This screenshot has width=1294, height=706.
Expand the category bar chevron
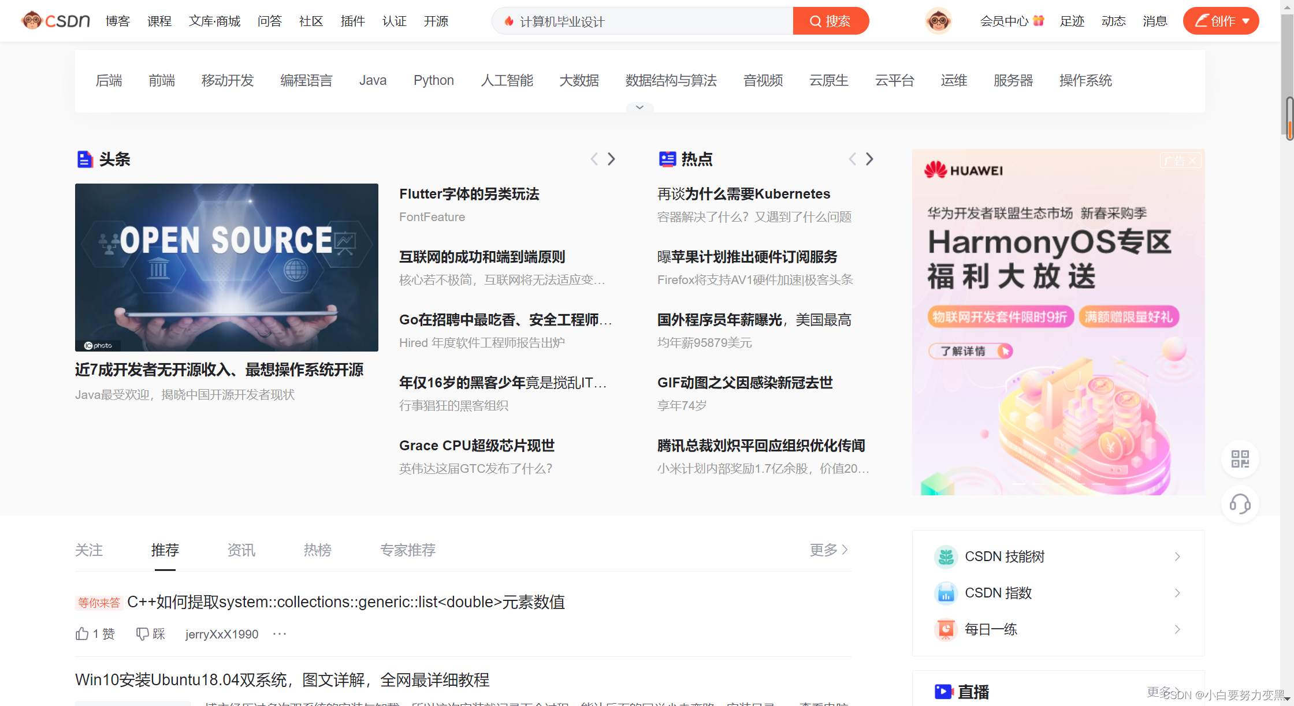click(639, 107)
